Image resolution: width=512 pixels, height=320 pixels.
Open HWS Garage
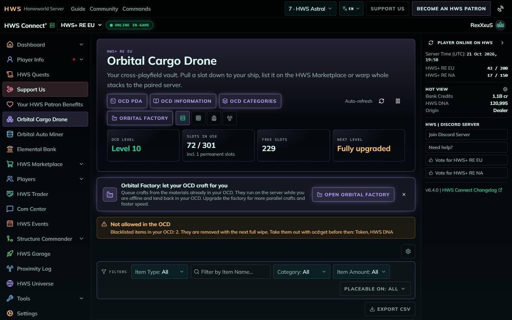(x=45, y=254)
